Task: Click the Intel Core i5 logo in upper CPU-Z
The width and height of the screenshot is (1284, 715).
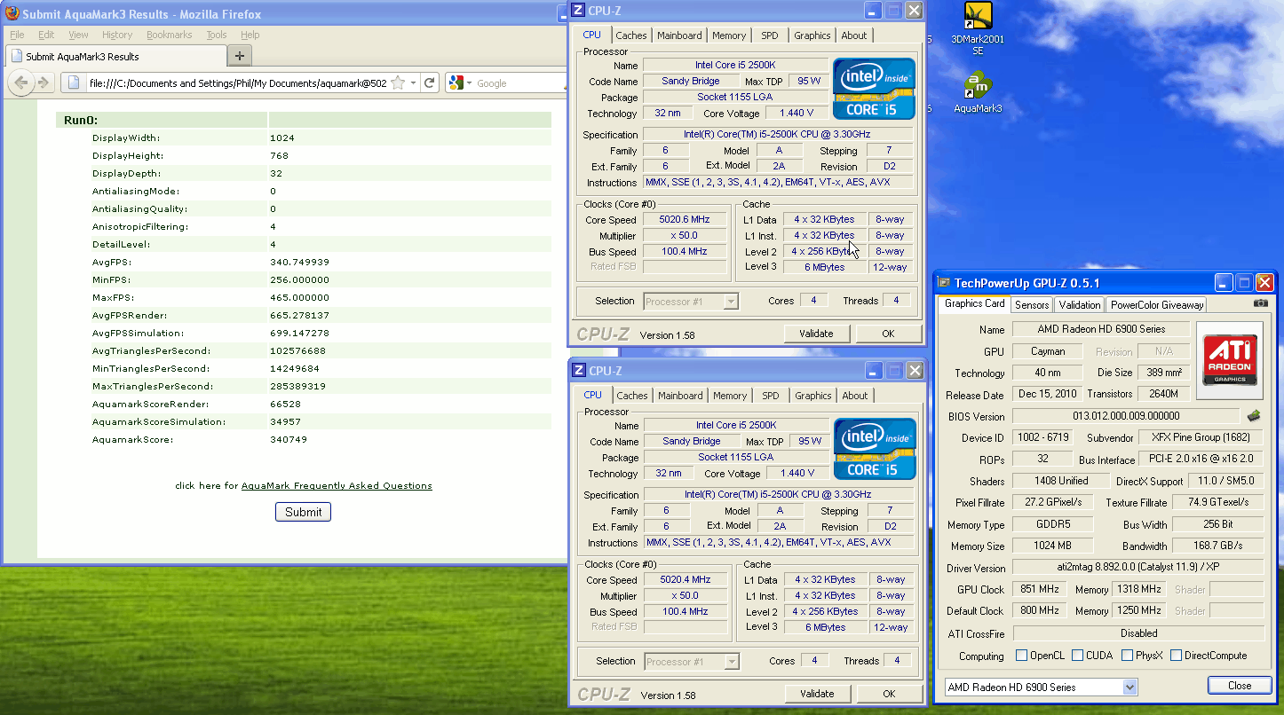Action: [874, 89]
